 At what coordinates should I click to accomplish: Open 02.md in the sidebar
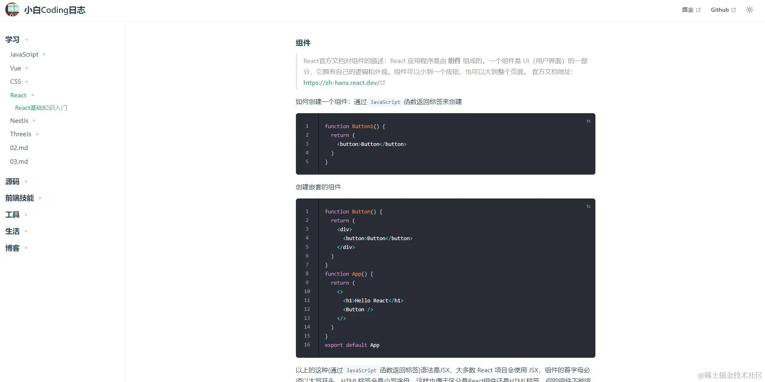coord(19,148)
